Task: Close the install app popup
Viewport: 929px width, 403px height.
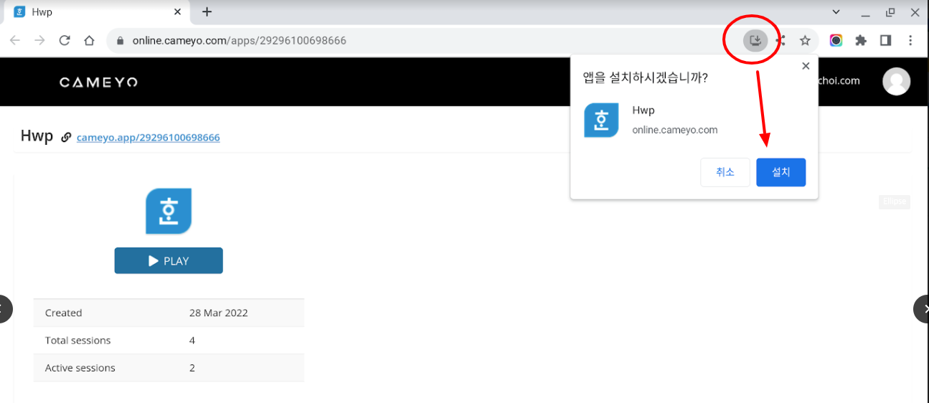Action: pos(805,66)
